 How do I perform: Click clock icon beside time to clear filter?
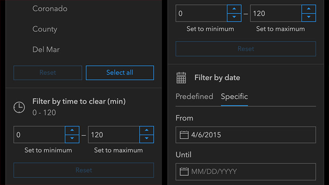tap(19, 107)
